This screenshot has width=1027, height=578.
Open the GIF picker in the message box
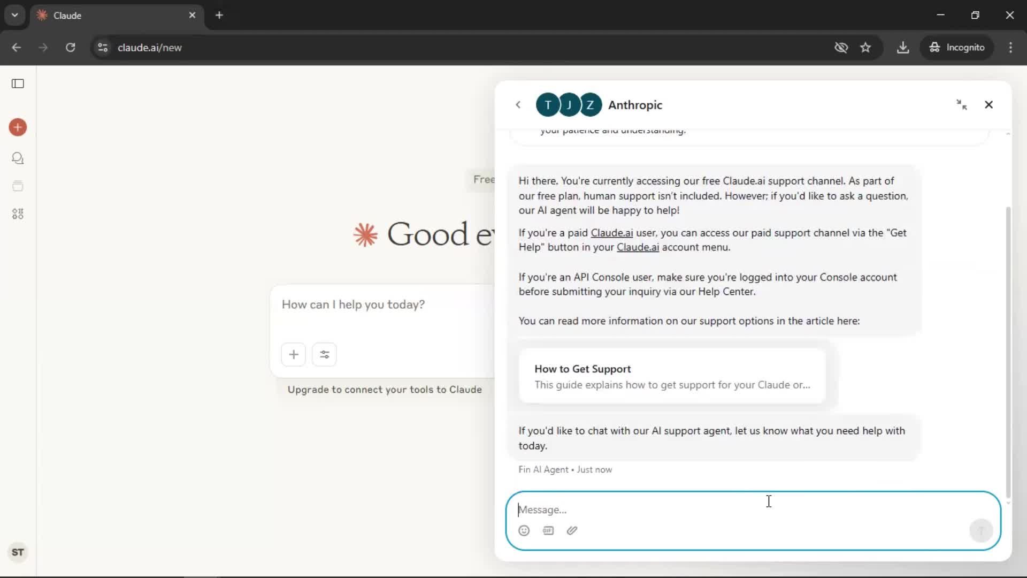pos(548,530)
